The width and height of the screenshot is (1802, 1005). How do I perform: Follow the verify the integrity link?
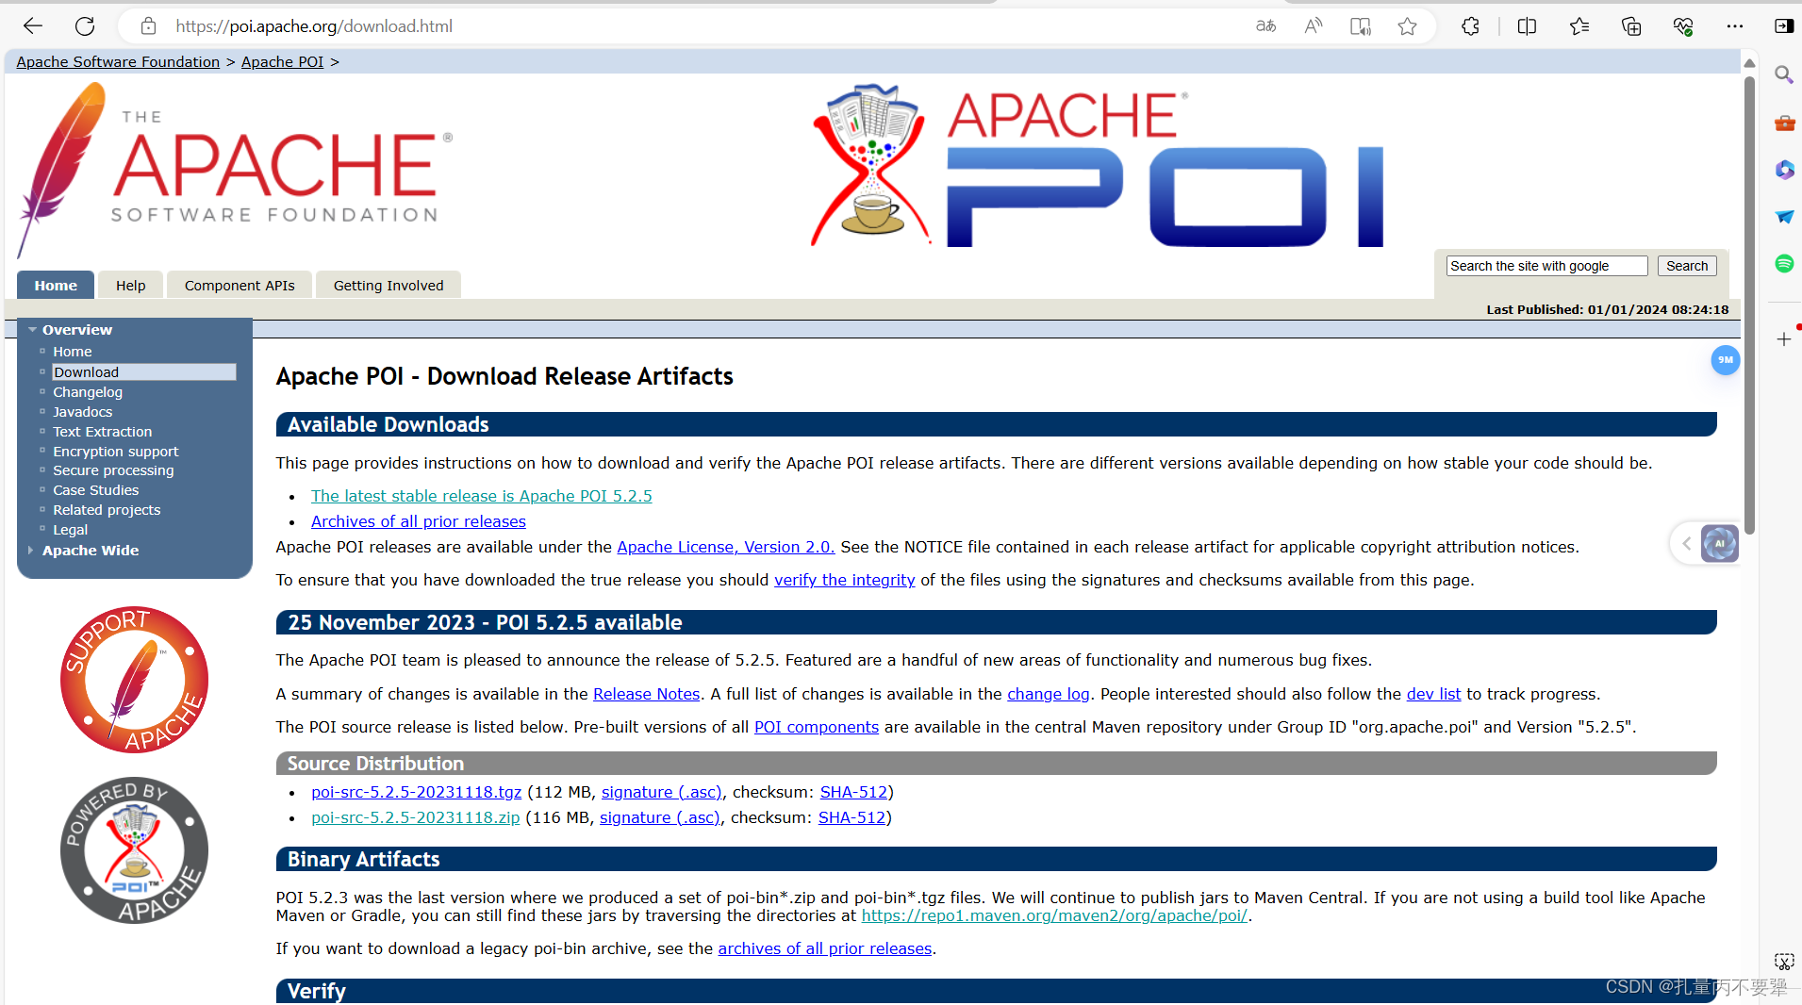pyautogui.click(x=845, y=580)
